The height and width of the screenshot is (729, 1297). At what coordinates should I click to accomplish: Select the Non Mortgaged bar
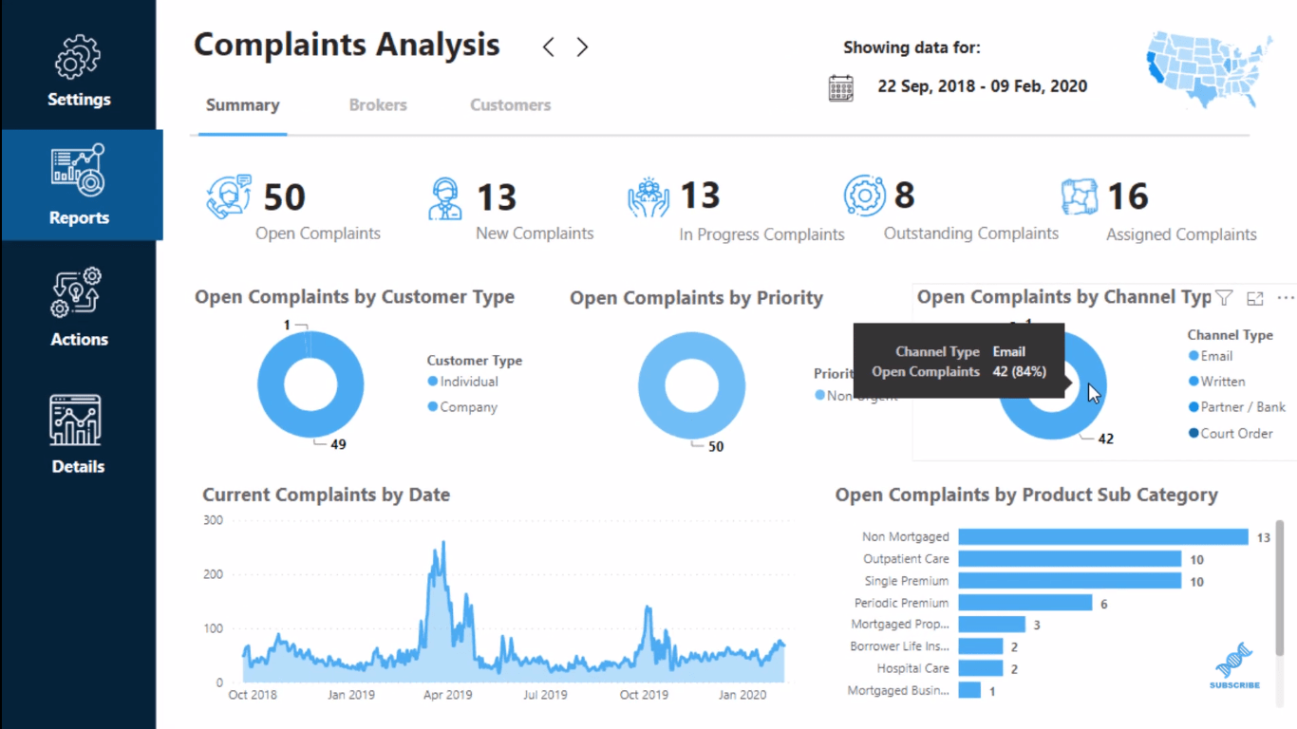pos(1102,537)
